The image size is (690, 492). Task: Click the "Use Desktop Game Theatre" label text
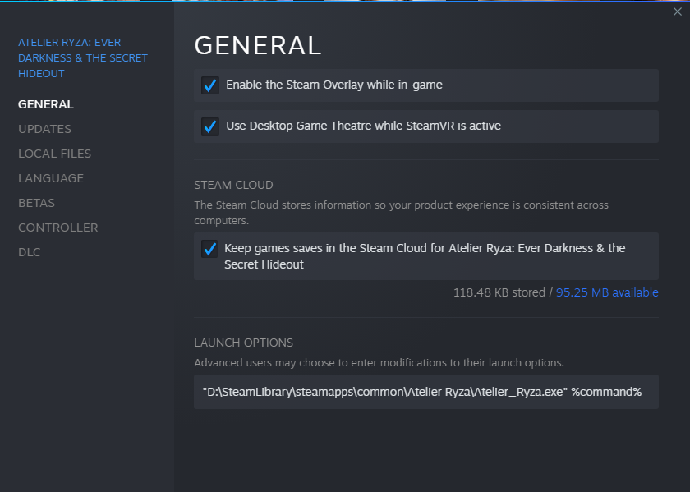tap(363, 126)
